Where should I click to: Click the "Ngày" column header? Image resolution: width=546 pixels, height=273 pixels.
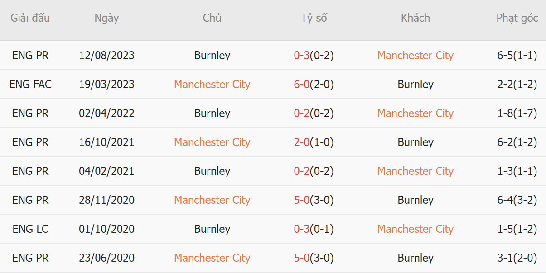[x=106, y=18]
